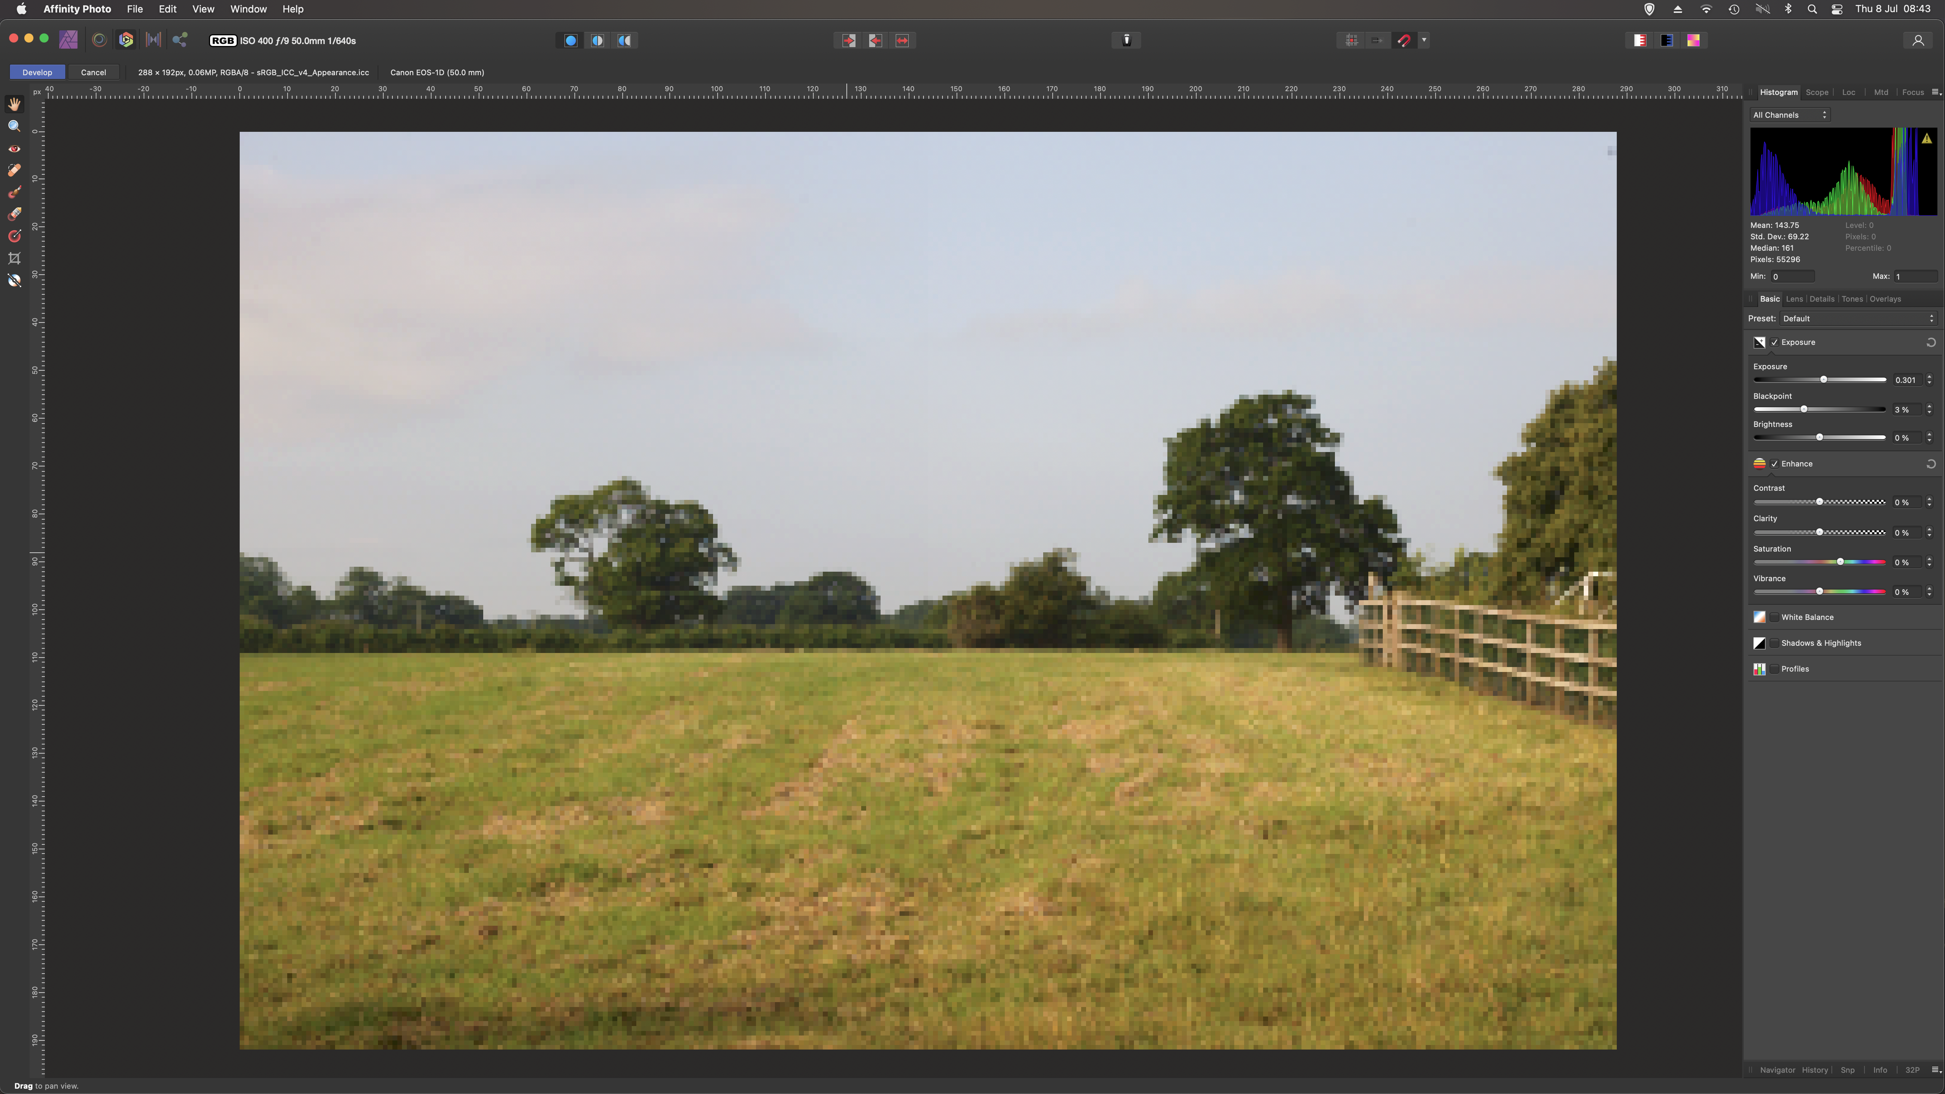Toggle the force pixel alignment grid icon

1352,41
